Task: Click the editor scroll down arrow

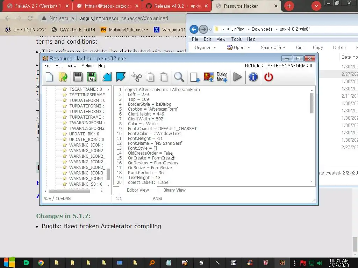Action: (x=312, y=181)
